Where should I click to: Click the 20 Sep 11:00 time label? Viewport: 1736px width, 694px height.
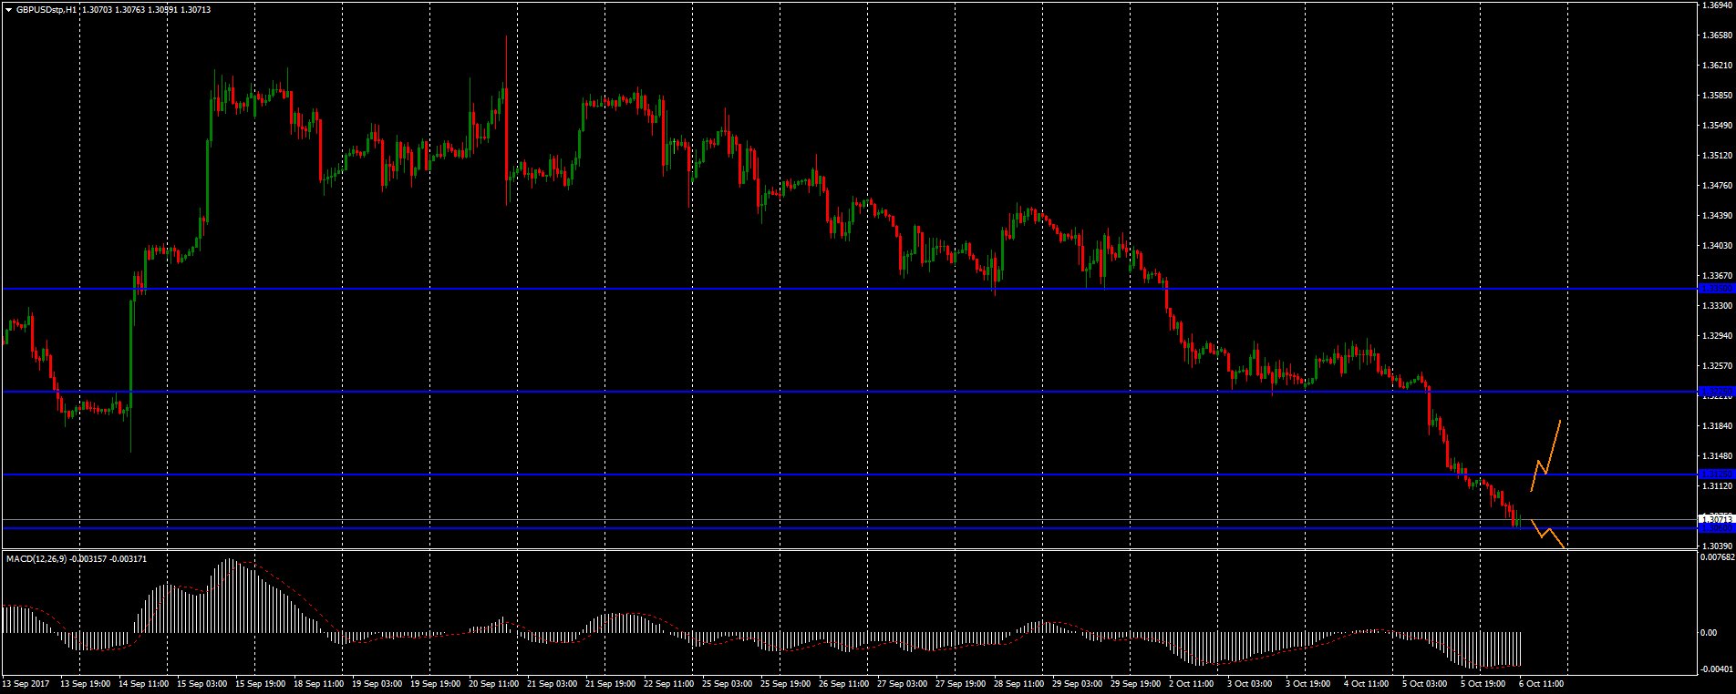(495, 682)
